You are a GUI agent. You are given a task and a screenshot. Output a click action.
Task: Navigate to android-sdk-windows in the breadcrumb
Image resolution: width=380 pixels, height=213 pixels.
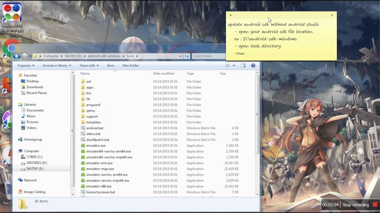click(104, 56)
